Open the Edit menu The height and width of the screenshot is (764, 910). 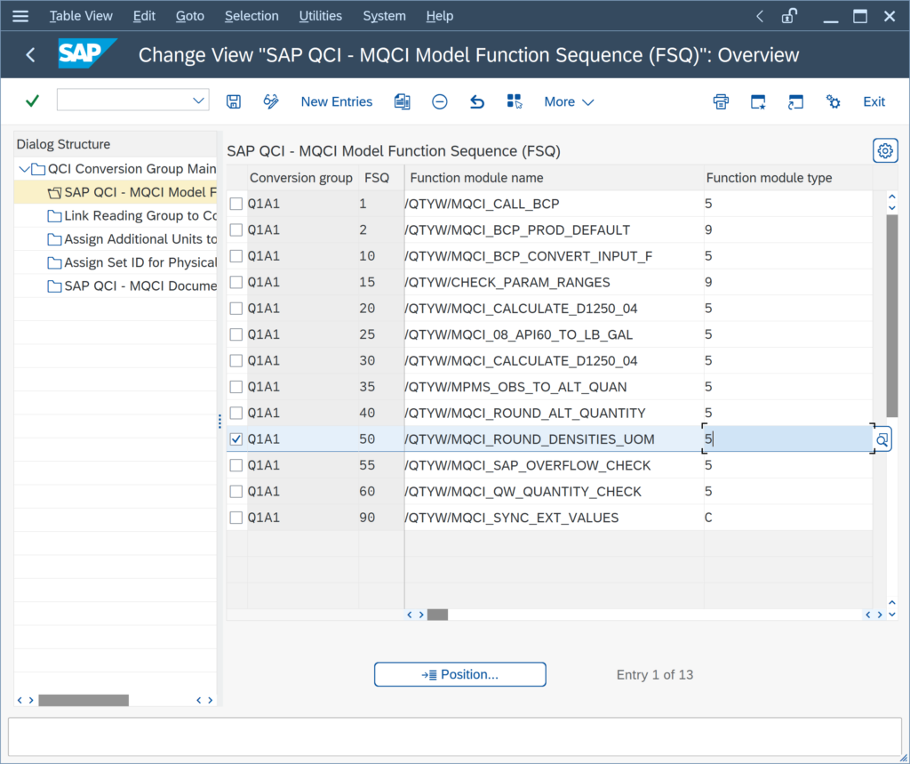(x=144, y=16)
